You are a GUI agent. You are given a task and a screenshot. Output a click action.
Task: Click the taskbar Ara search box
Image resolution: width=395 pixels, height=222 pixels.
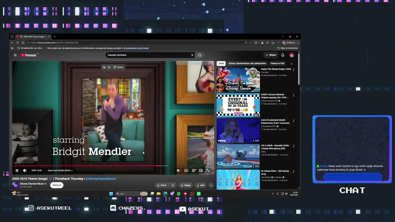pos(131,194)
